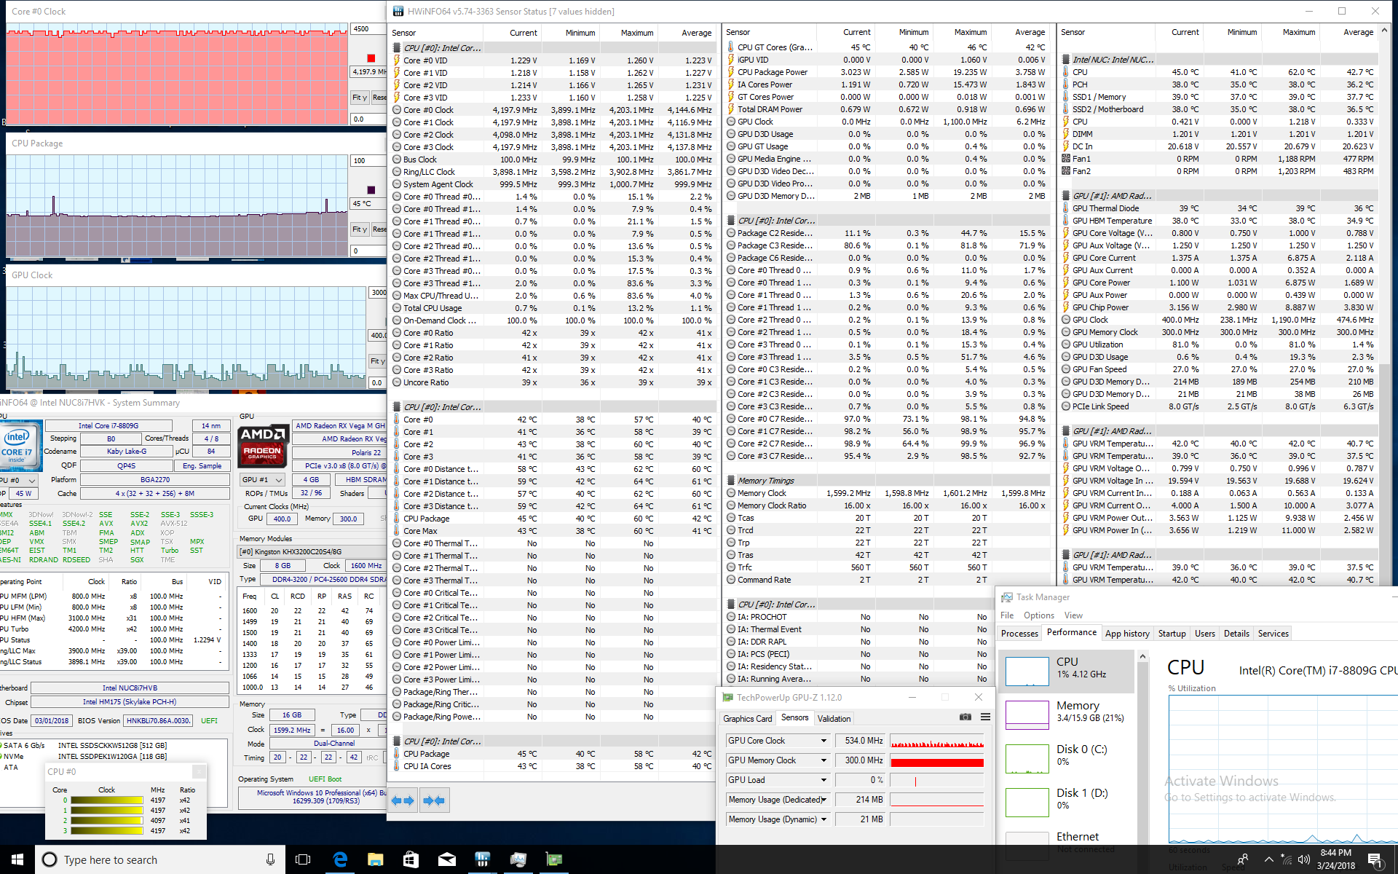This screenshot has height=874, width=1398.
Task: Switch to Task Manager taskbar icon
Action: pyautogui.click(x=518, y=859)
